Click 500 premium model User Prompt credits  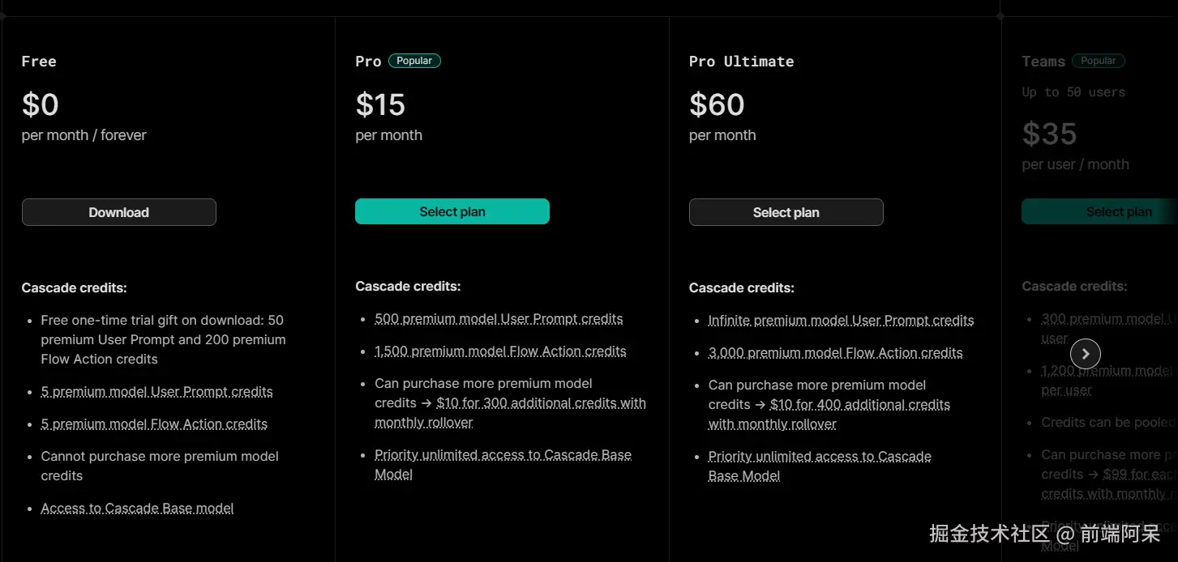tap(499, 319)
